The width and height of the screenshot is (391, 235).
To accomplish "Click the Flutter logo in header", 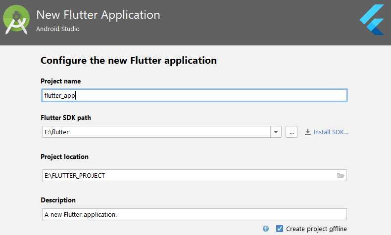I will pyautogui.click(x=372, y=20).
